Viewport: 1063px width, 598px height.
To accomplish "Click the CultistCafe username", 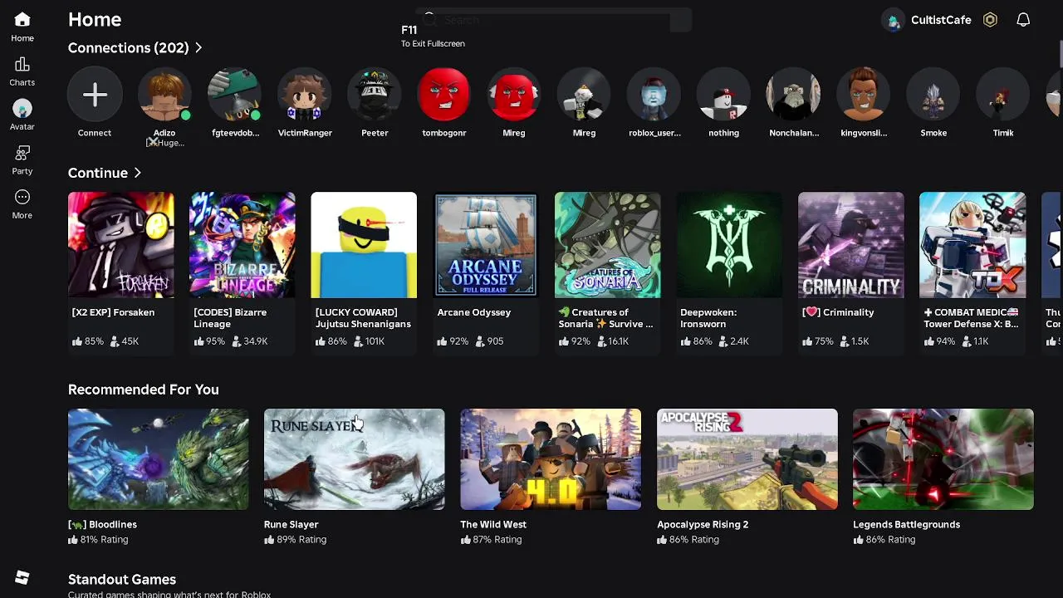I will tap(941, 20).
